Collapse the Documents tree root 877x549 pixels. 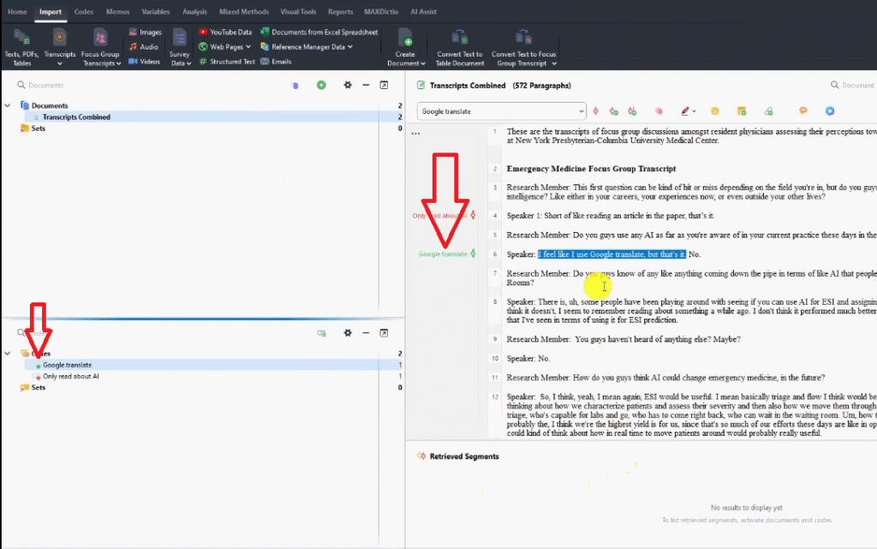point(8,106)
